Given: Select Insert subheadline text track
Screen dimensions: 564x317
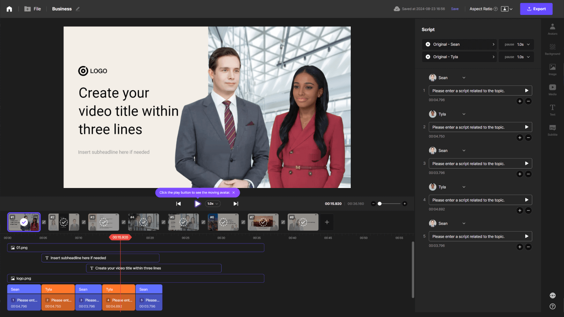Looking at the screenshot, I should [x=100, y=258].
